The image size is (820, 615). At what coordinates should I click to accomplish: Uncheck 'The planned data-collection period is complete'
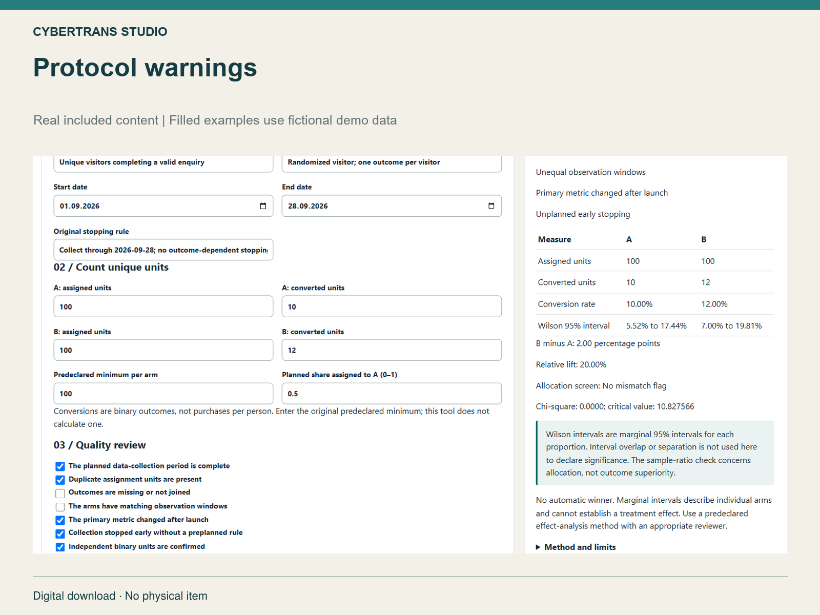[x=60, y=466]
